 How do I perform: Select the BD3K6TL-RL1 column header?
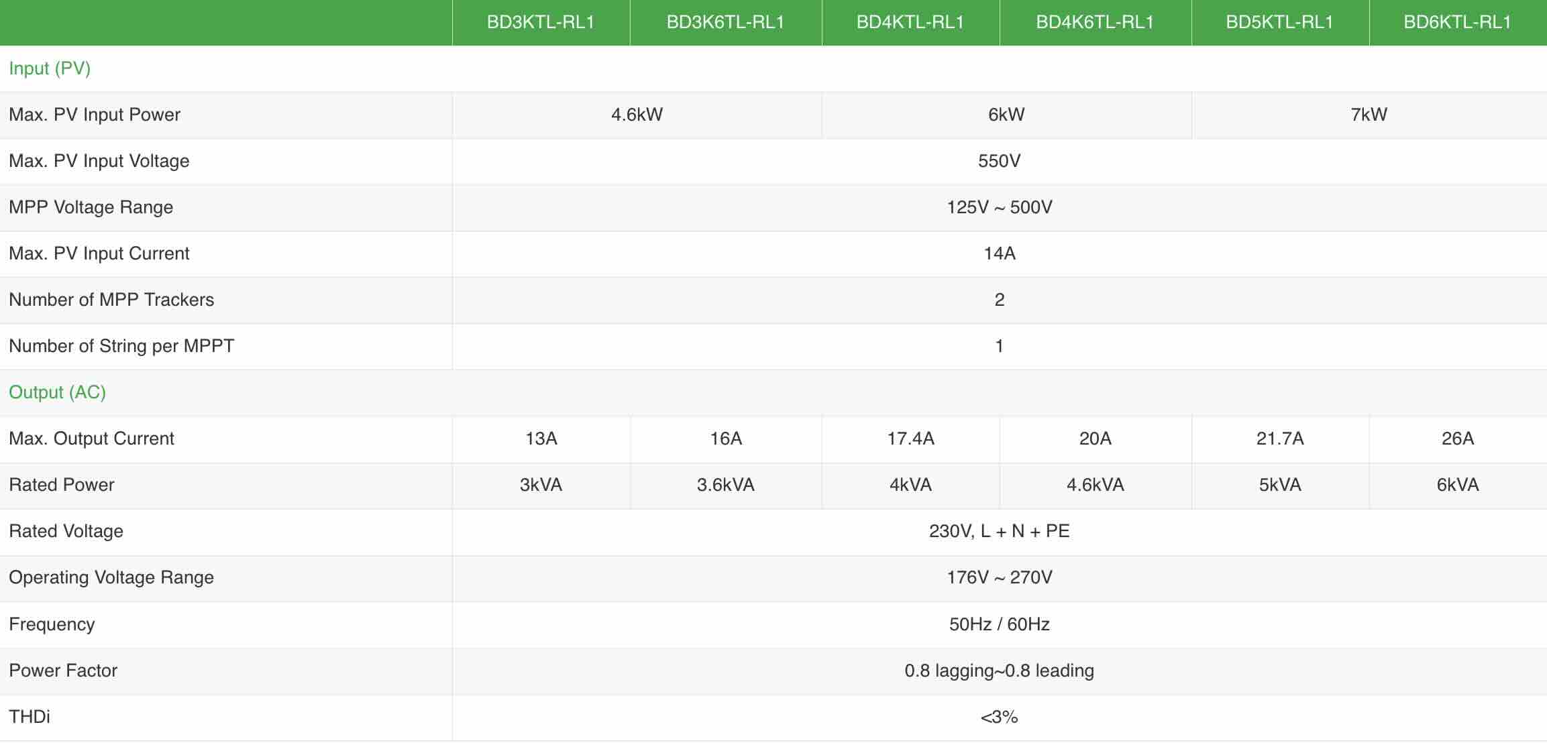pyautogui.click(x=726, y=22)
